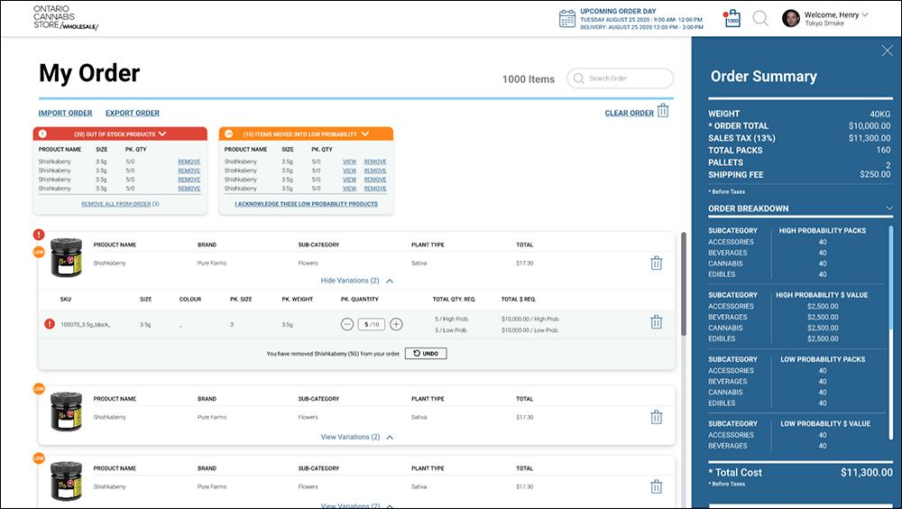Screen dimensions: 902x509
Task: Click the Shipping Fee $250.00 value
Action: pyautogui.click(x=875, y=174)
